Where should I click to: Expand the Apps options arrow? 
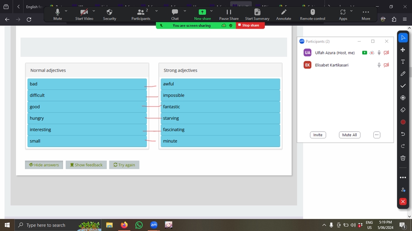[x=351, y=11]
